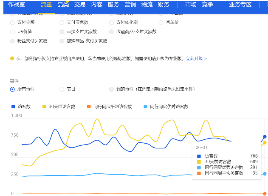Image resolution: width=268 pixels, height=196 pixels.
Task: Select the 支付转化率 radio option
Action: (111, 23)
